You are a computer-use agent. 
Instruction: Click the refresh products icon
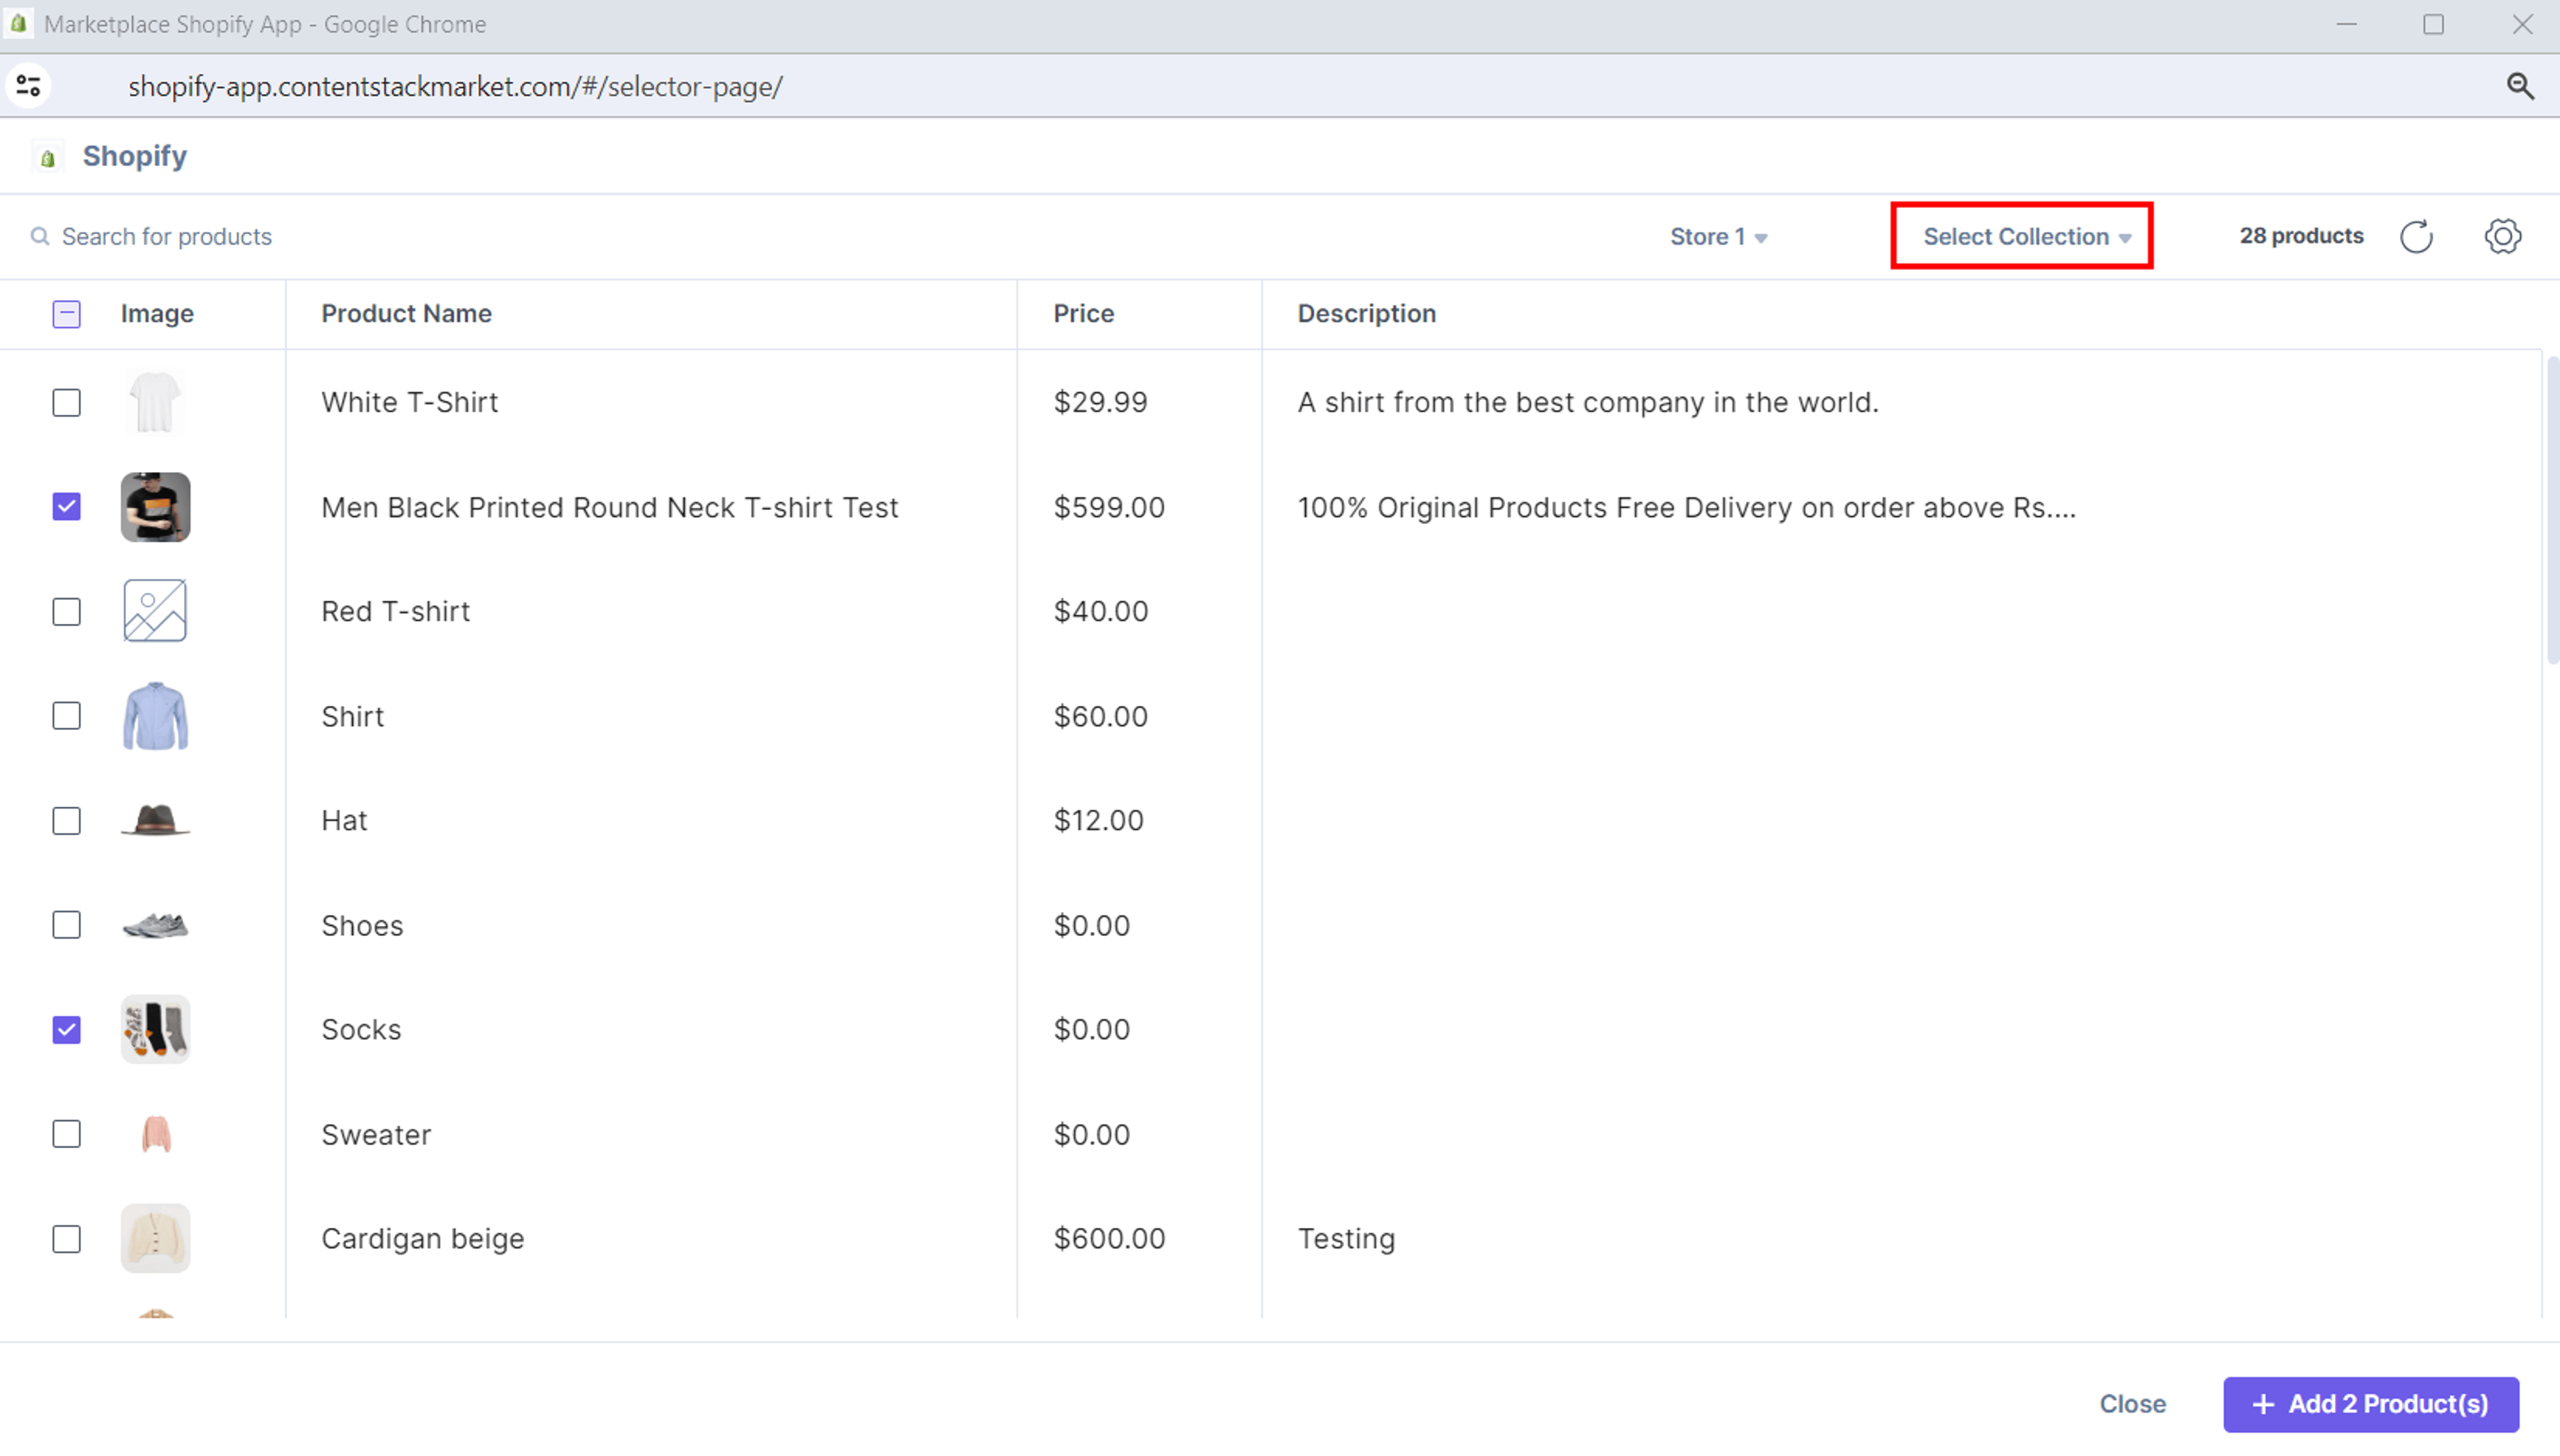[x=2416, y=237]
